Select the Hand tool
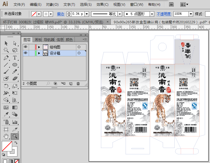Viewport: 210px width, 163px height. click(6, 136)
